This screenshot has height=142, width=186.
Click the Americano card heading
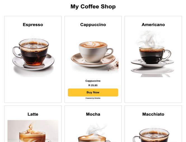[153, 25]
